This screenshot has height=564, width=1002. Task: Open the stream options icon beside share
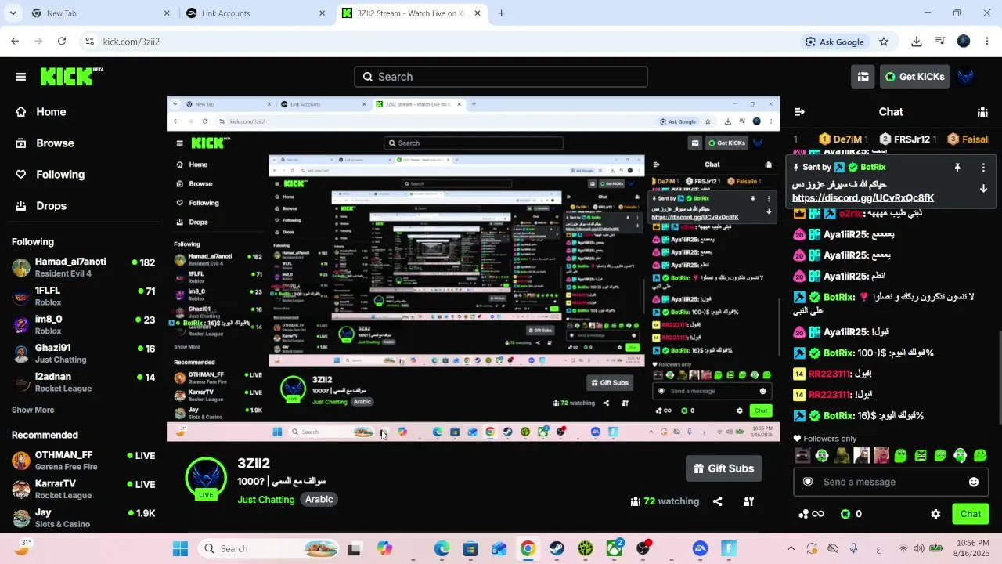[x=748, y=501]
